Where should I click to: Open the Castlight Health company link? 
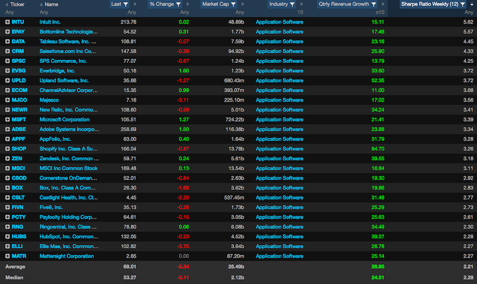[x=69, y=198]
